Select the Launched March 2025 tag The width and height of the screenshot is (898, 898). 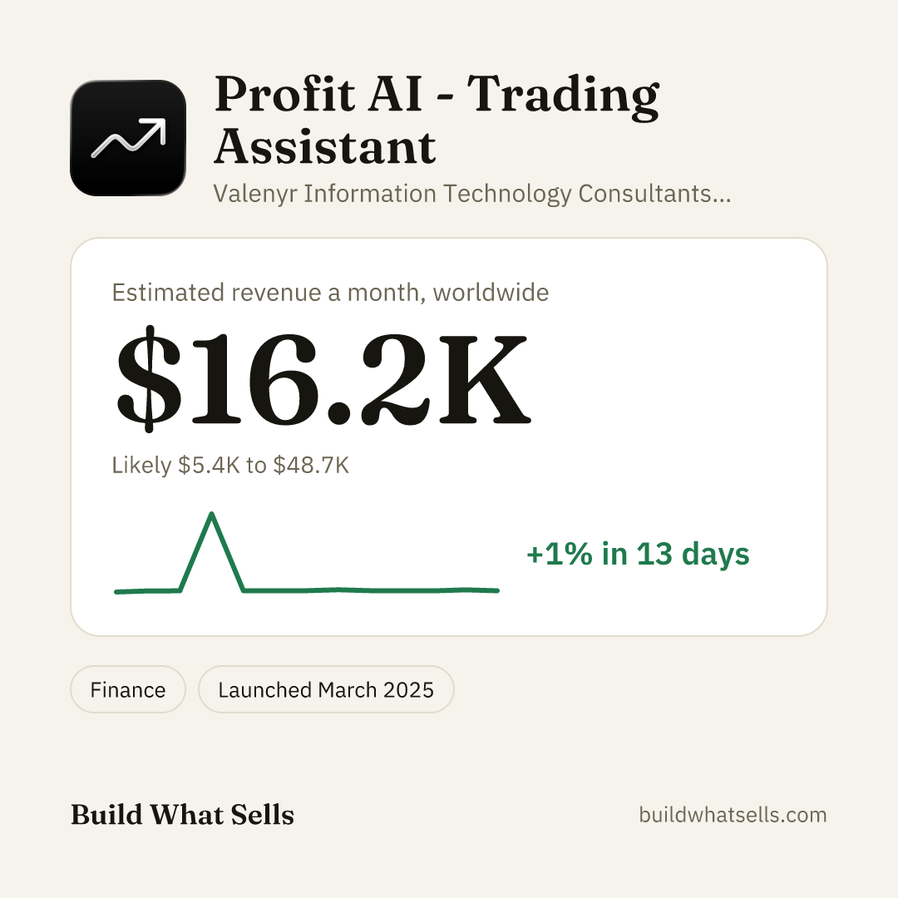(x=326, y=689)
